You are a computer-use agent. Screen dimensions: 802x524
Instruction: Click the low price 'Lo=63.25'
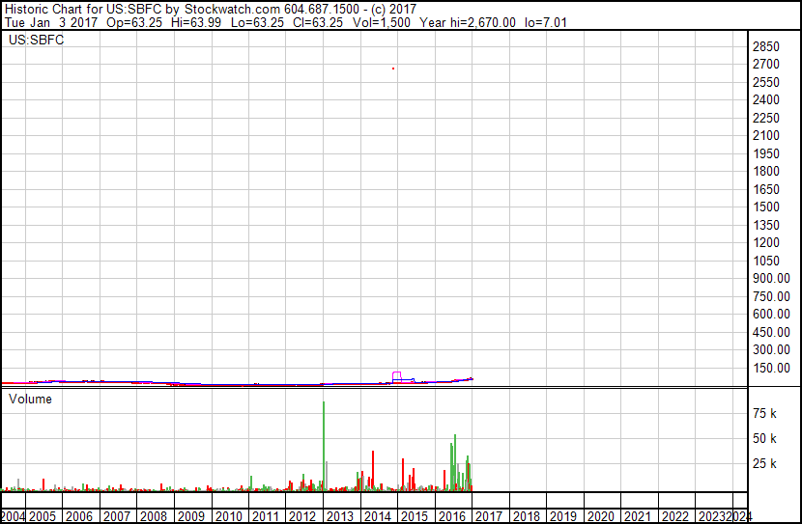click(257, 22)
